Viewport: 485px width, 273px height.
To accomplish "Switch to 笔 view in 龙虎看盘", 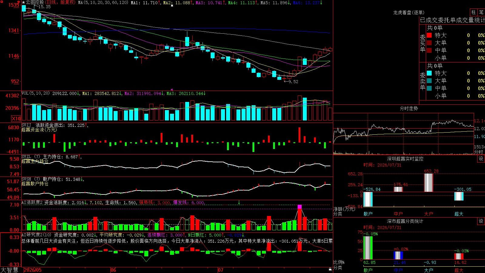I will tap(481, 12).
